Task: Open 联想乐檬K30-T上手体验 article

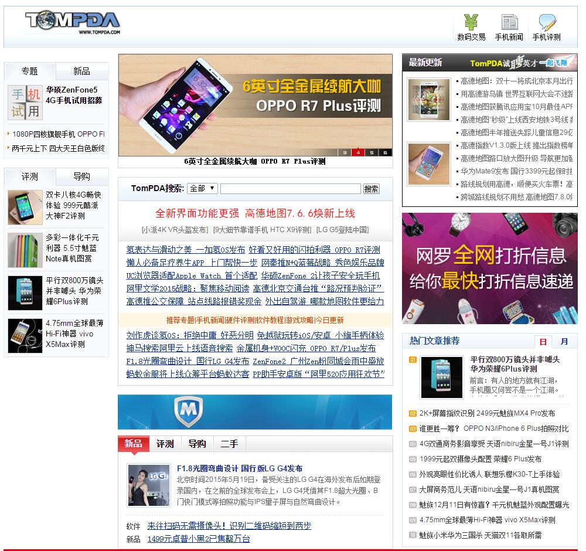Action: pos(489,474)
